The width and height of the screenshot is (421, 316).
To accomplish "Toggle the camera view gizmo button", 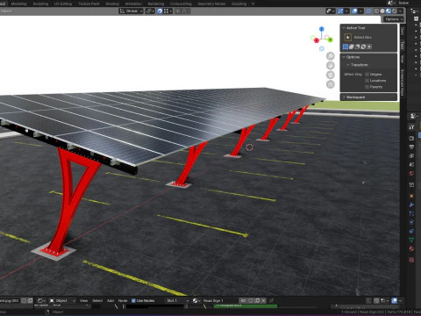I will pos(331,75).
